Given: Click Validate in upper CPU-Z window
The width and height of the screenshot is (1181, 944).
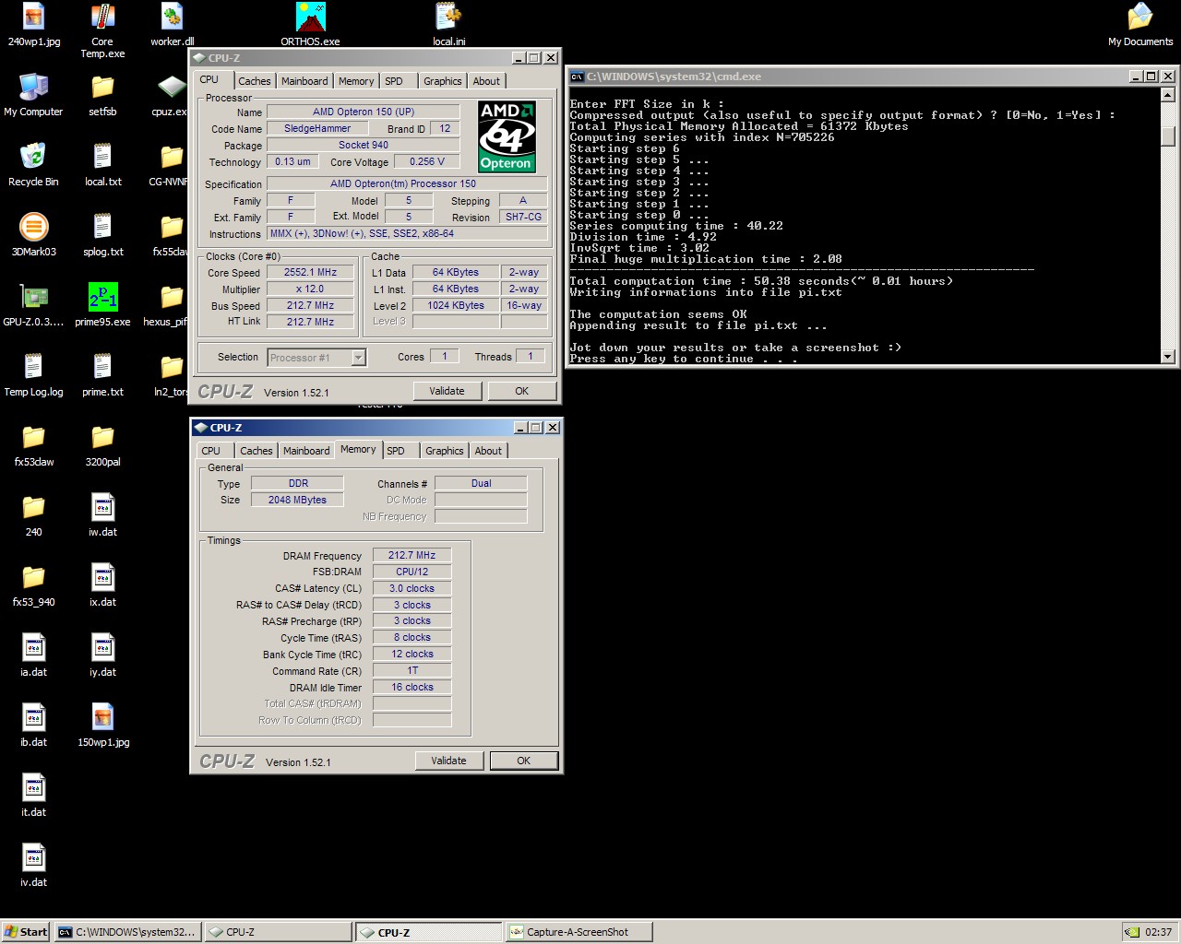Looking at the screenshot, I should point(447,391).
